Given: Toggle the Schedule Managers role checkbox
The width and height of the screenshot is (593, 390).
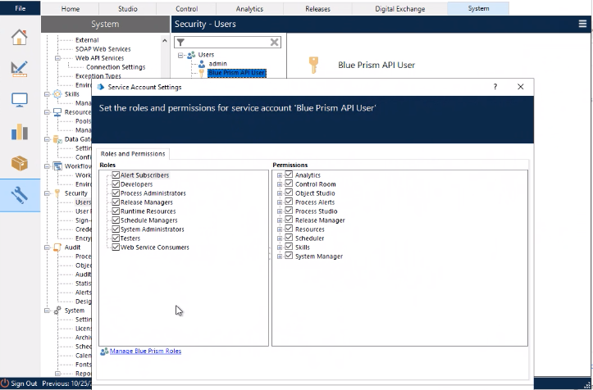Looking at the screenshot, I should [x=116, y=220].
